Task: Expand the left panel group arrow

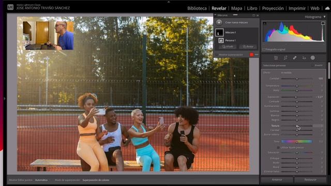Action: pyautogui.click(x=5, y=99)
